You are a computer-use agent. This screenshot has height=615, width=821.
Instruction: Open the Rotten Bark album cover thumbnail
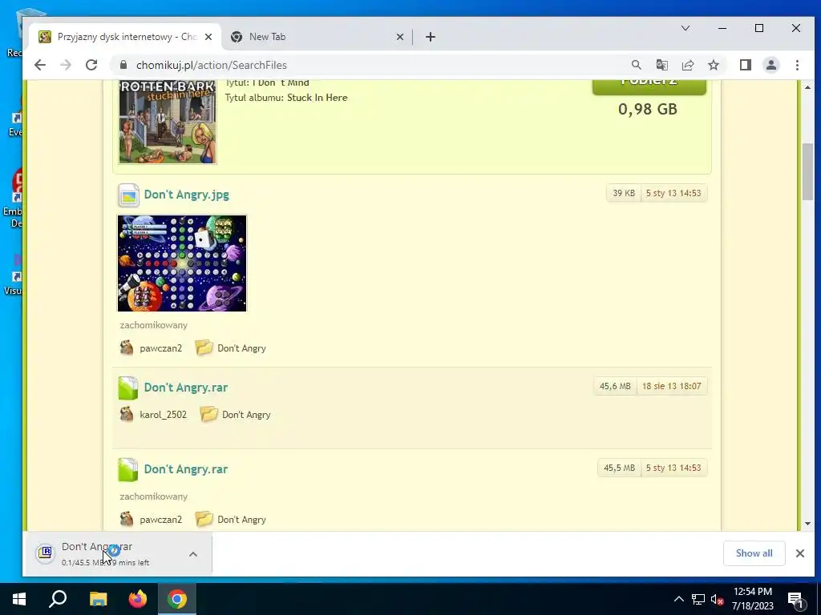point(168,122)
